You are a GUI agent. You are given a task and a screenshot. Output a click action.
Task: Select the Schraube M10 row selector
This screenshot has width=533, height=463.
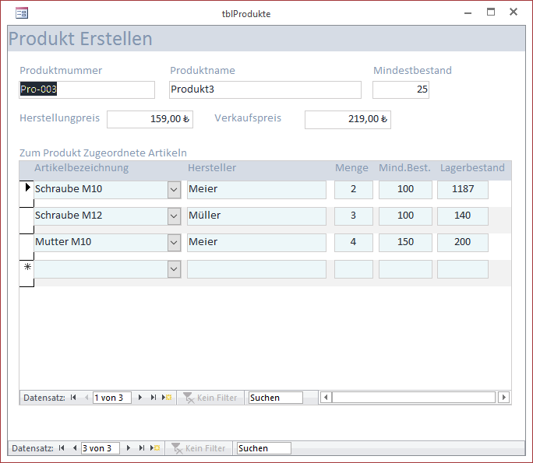coord(26,194)
